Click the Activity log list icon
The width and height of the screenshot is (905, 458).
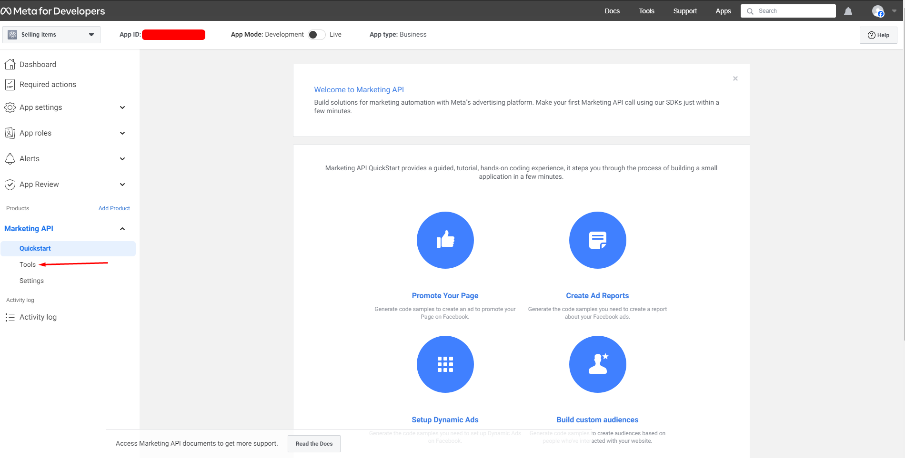pyautogui.click(x=10, y=317)
